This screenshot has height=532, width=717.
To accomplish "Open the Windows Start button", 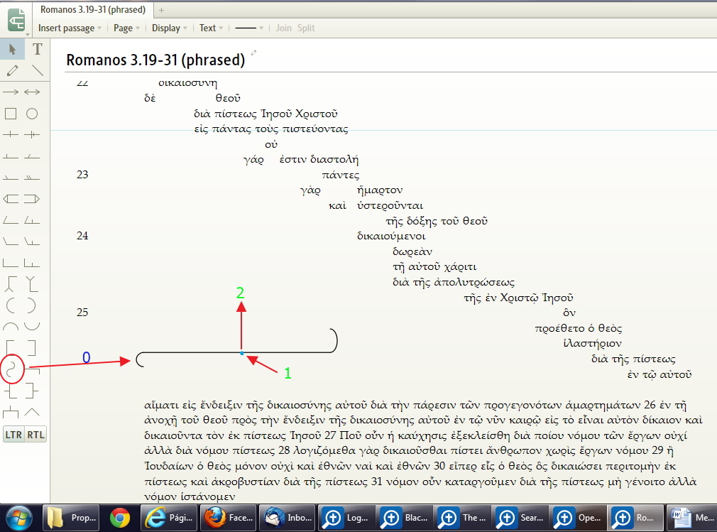I will (x=18, y=519).
